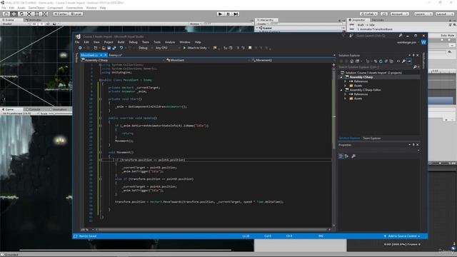Click Open File icon in Visual Studio toolbar
The height and width of the screenshot is (257, 457).
tap(104, 48)
